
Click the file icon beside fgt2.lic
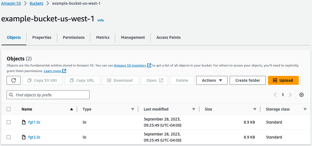pos(24,137)
